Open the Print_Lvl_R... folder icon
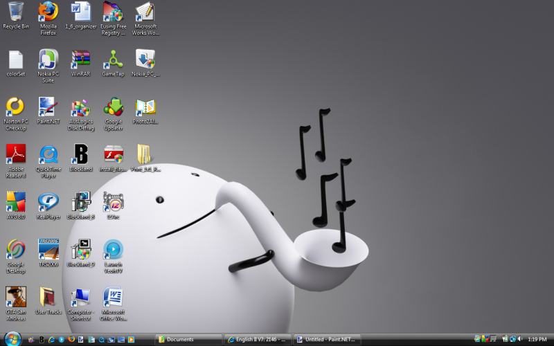This screenshot has height=346, width=554. pos(145,158)
